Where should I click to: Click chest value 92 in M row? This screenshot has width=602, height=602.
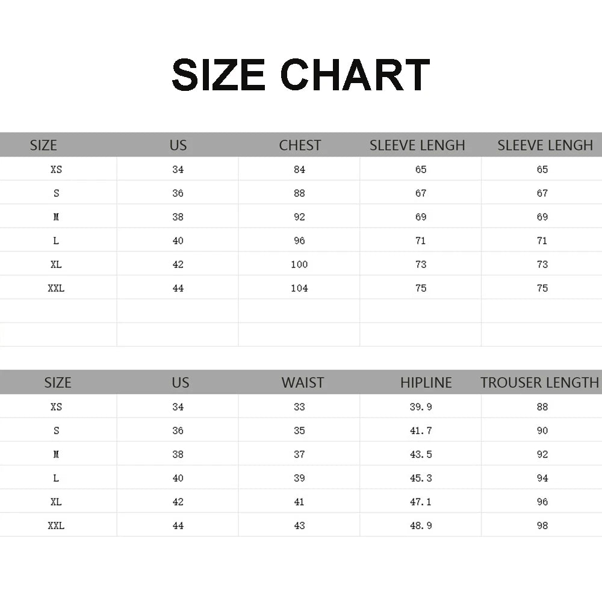click(x=299, y=217)
